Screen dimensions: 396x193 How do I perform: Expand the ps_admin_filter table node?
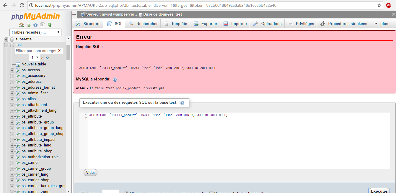12,93
